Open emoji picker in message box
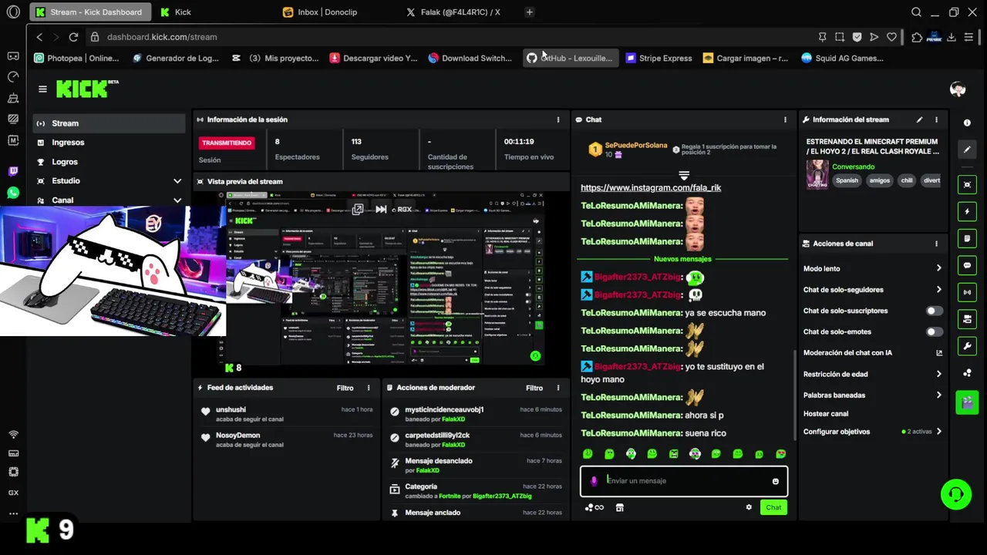 click(776, 481)
